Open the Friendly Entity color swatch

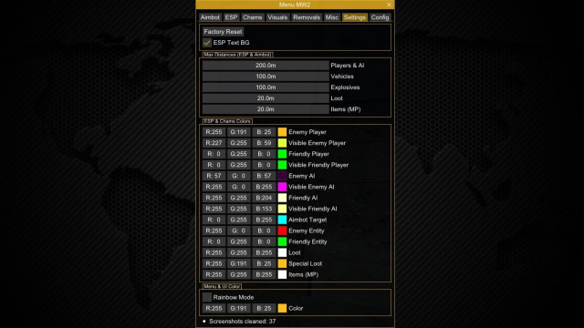coord(282,241)
